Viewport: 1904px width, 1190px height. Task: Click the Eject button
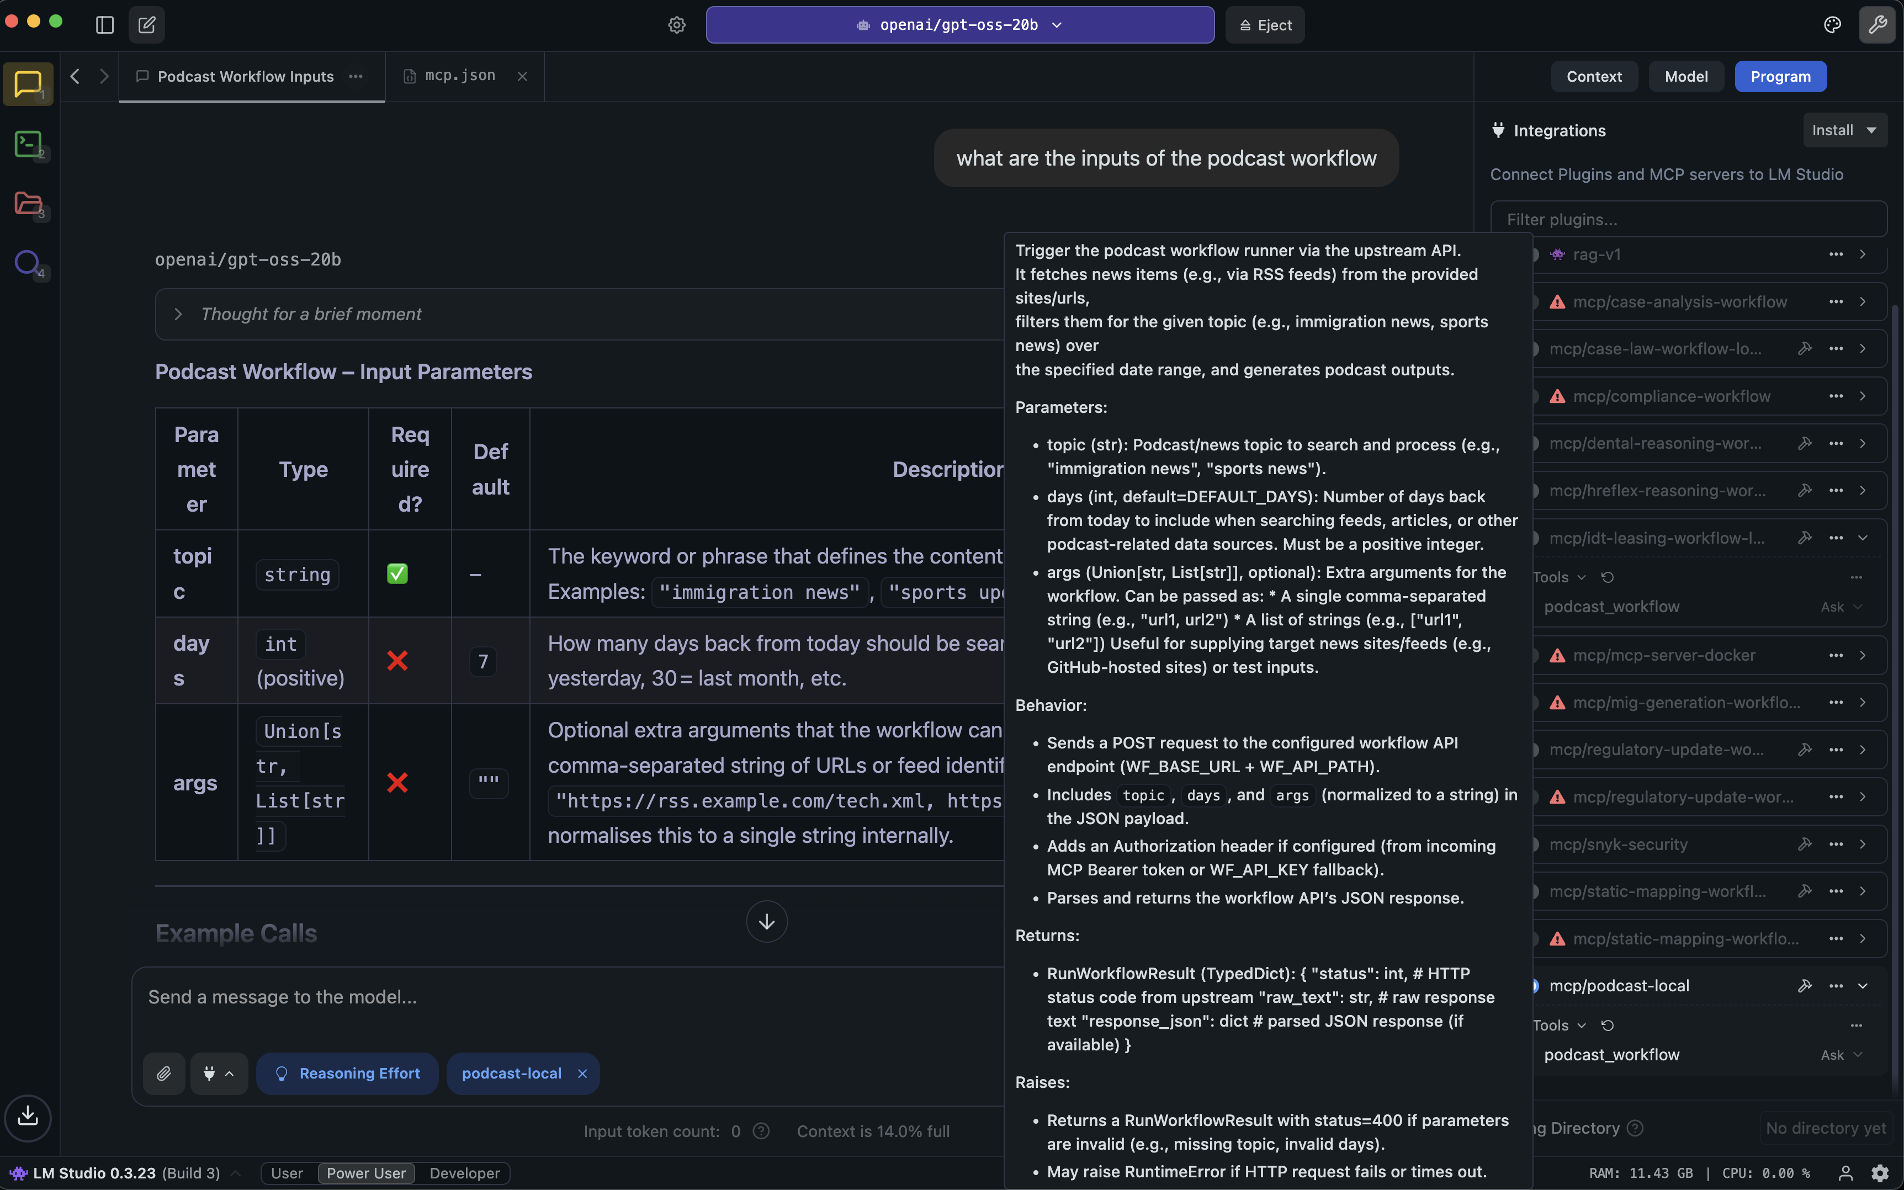[x=1265, y=25]
